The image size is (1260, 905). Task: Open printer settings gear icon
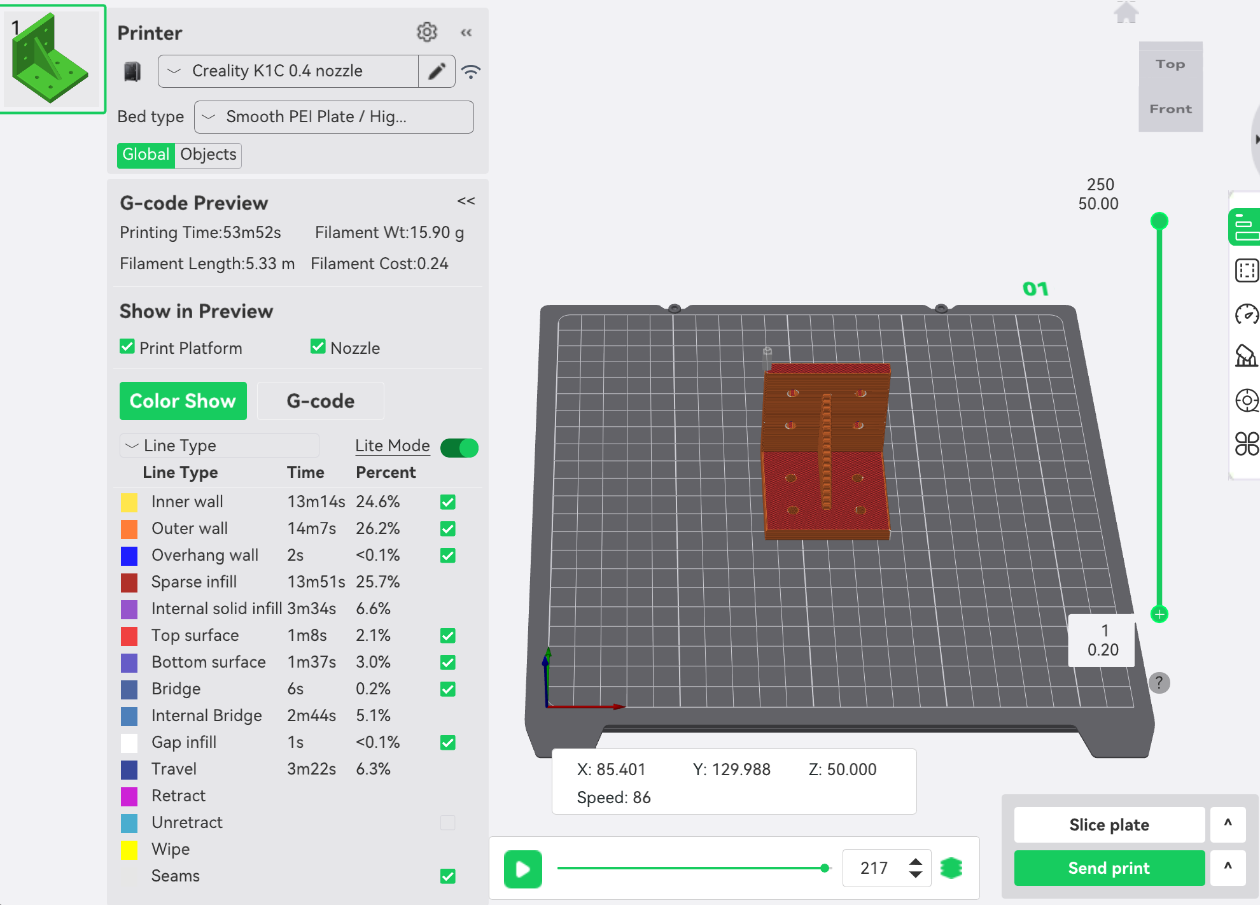(x=426, y=32)
